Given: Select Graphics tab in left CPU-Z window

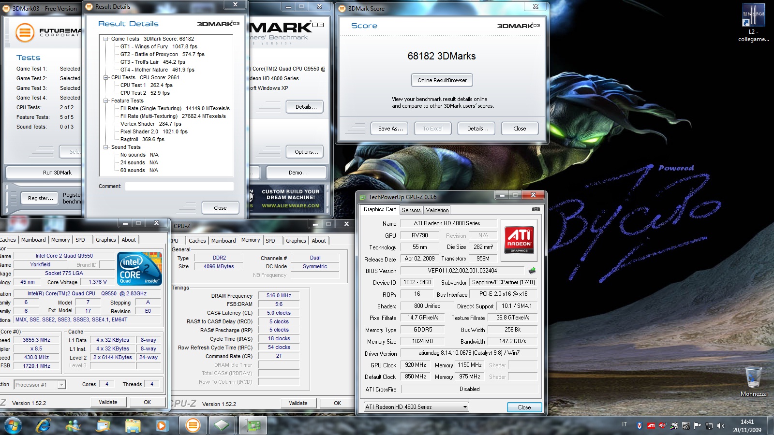Looking at the screenshot, I should [x=106, y=240].
